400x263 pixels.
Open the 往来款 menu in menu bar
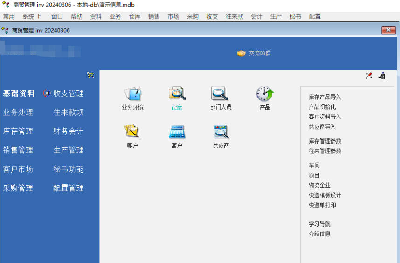pyautogui.click(x=234, y=16)
